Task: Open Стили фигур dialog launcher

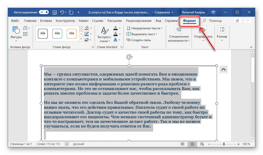Action: (x=93, y=47)
